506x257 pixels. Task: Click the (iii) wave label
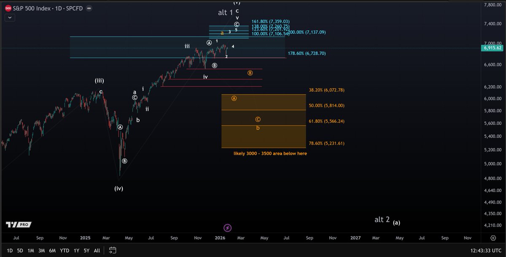pyautogui.click(x=99, y=80)
